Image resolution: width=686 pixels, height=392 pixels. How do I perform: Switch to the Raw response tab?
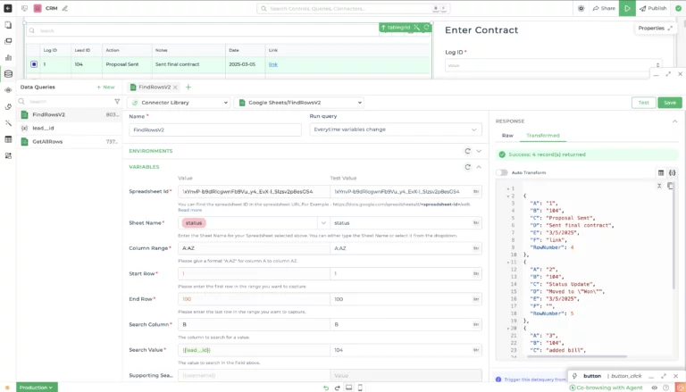click(507, 136)
